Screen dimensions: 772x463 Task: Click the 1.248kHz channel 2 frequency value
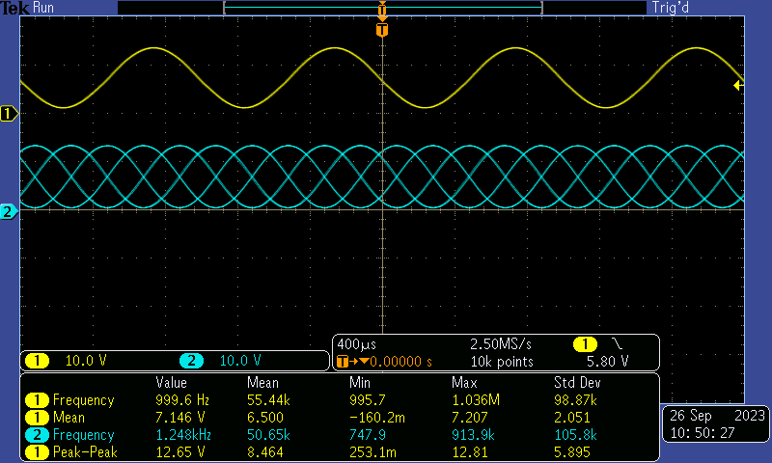point(183,435)
